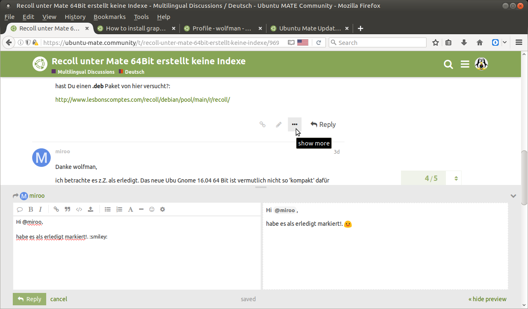
Task: Toggle bold formatting in the reply editor
Action: tap(31, 209)
